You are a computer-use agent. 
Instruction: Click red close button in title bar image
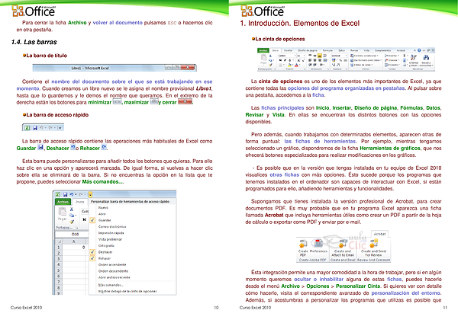[188, 68]
